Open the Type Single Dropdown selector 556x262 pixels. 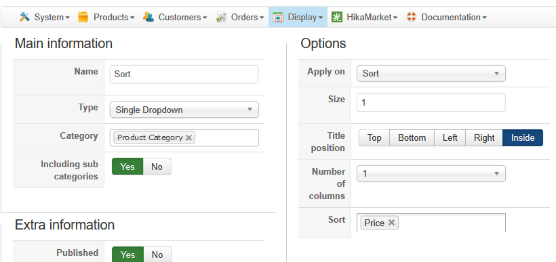184,110
